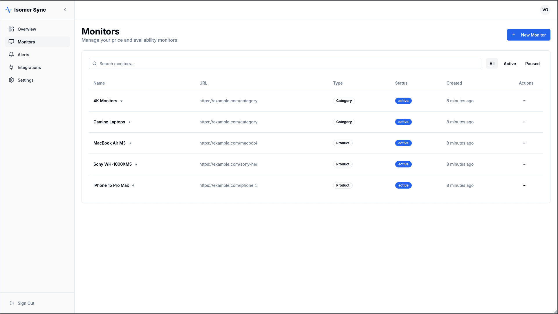Open the Alerts bell icon in sidebar
The width and height of the screenshot is (558, 314).
point(11,54)
